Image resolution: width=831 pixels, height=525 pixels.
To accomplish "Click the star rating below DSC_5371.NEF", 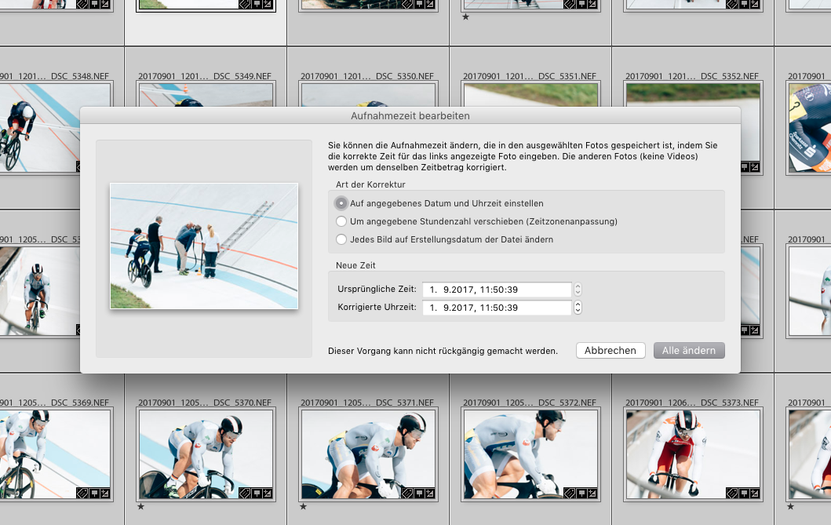I will [x=303, y=507].
